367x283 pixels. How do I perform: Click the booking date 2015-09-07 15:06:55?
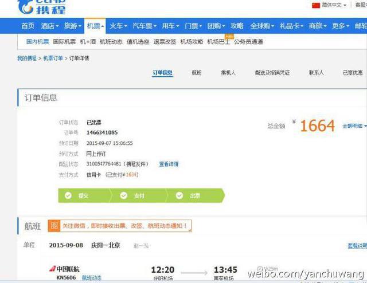point(110,143)
